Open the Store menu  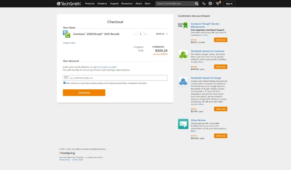pyautogui.click(x=147, y=4)
